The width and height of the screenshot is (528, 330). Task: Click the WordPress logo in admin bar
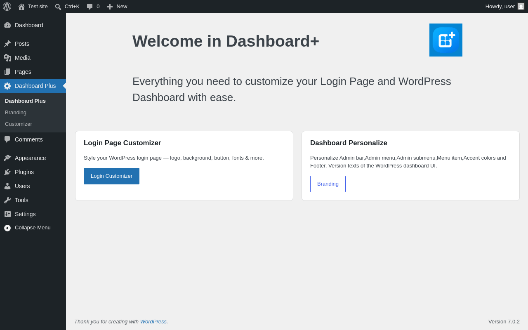coord(7,7)
